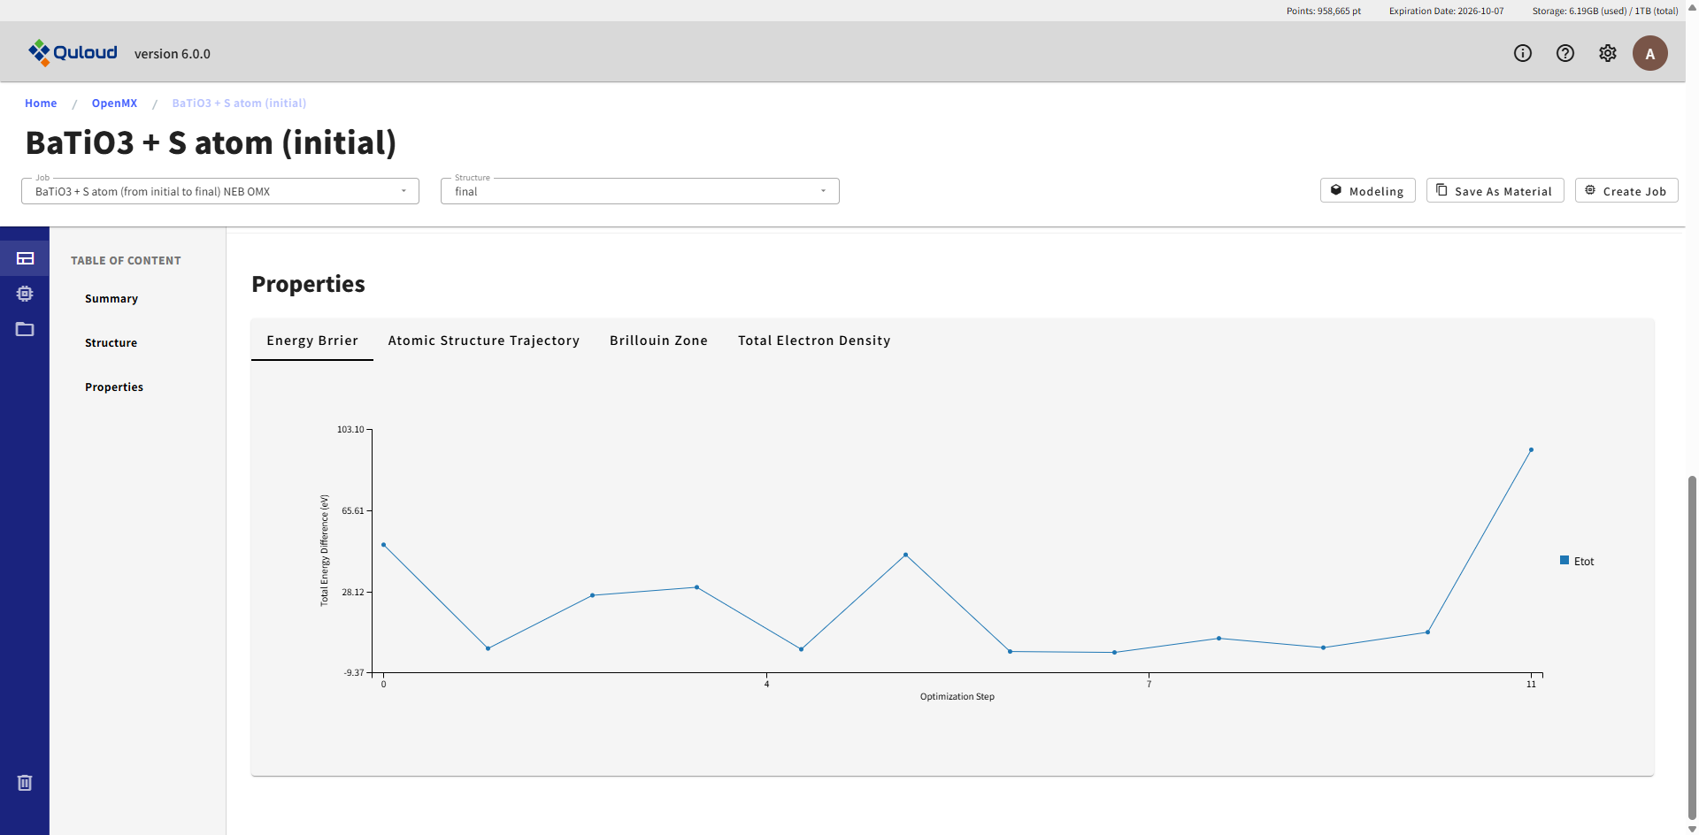Open the folder sidebar icon
This screenshot has width=1699, height=835.
pos(25,329)
